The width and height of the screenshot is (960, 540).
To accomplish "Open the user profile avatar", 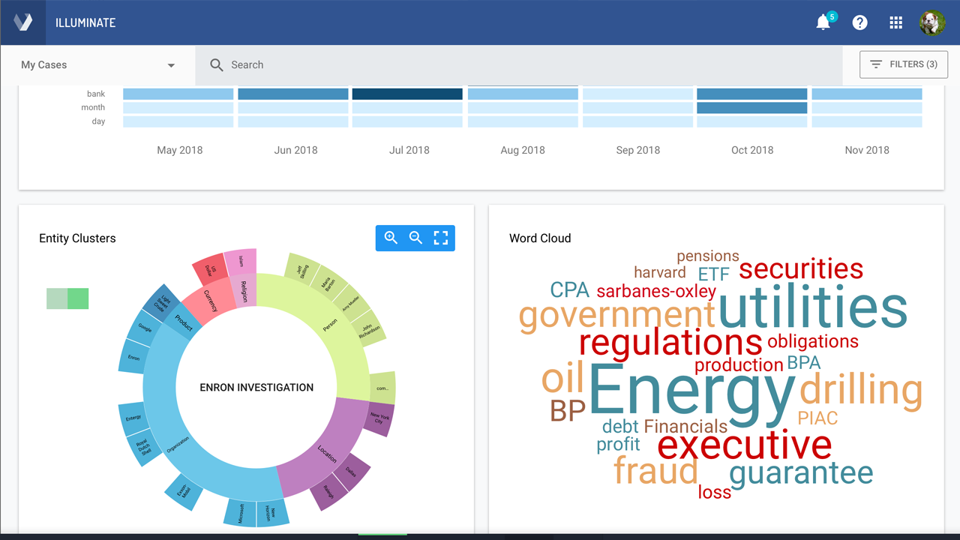I will tap(932, 22).
